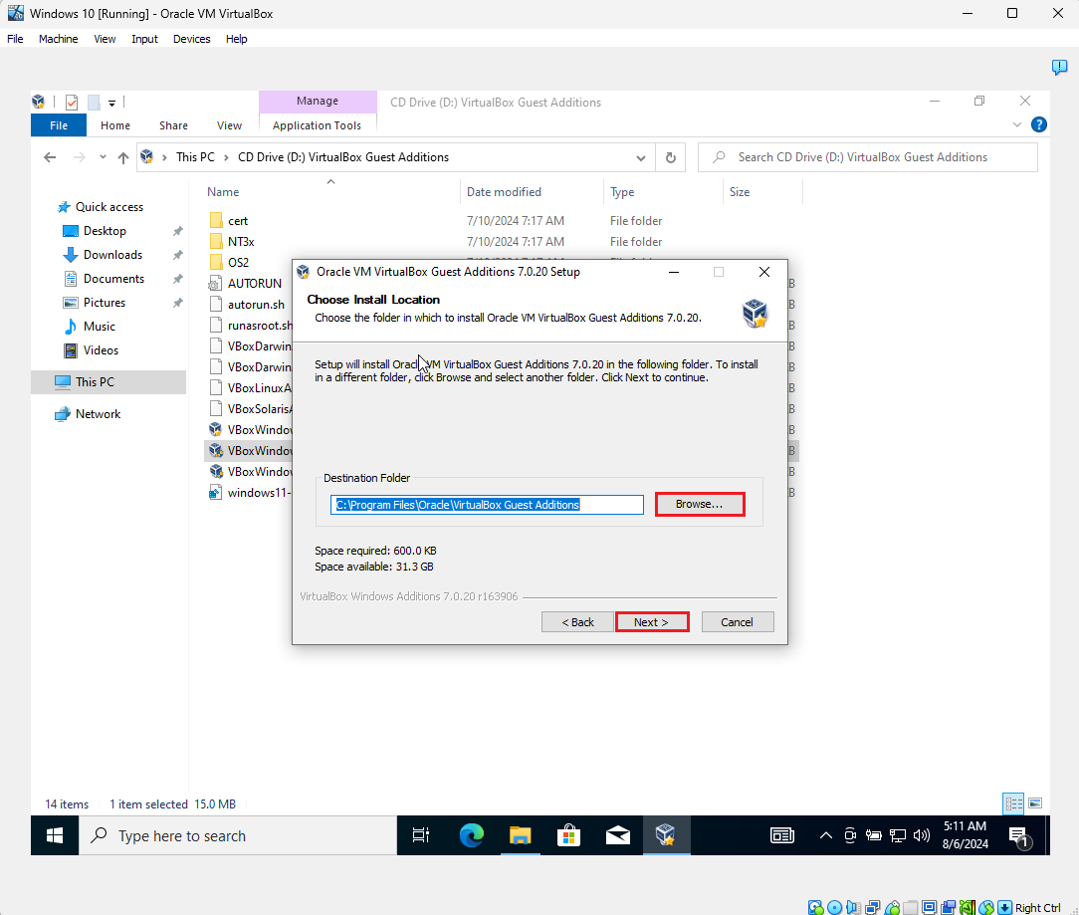Open Microsoft Store from the taskbar
This screenshot has width=1079, height=915.
568,835
